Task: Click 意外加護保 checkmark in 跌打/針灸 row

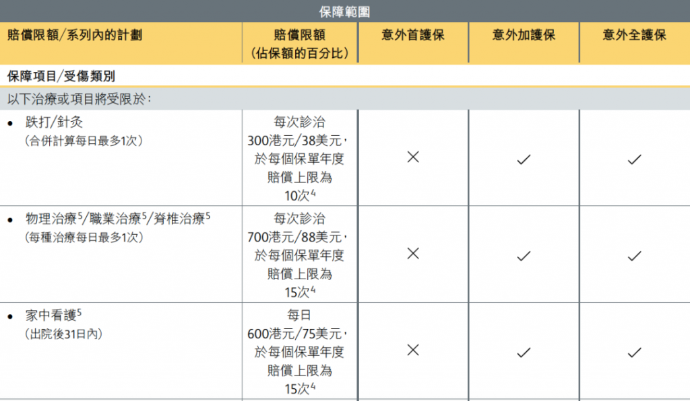Action: click(x=524, y=159)
